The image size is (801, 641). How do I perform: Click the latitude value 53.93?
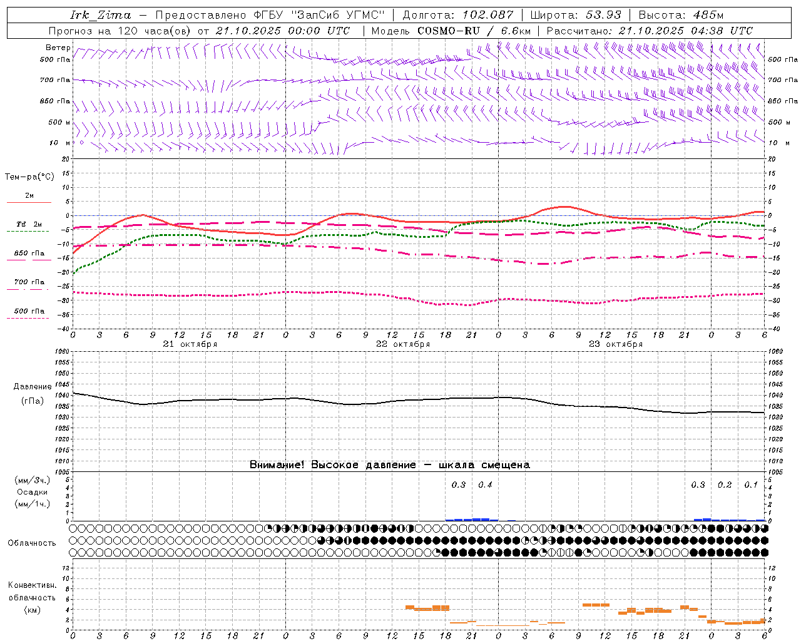[603, 15]
